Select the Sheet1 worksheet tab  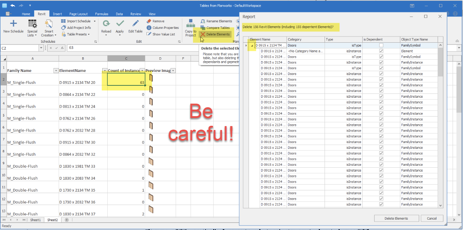(x=35, y=220)
